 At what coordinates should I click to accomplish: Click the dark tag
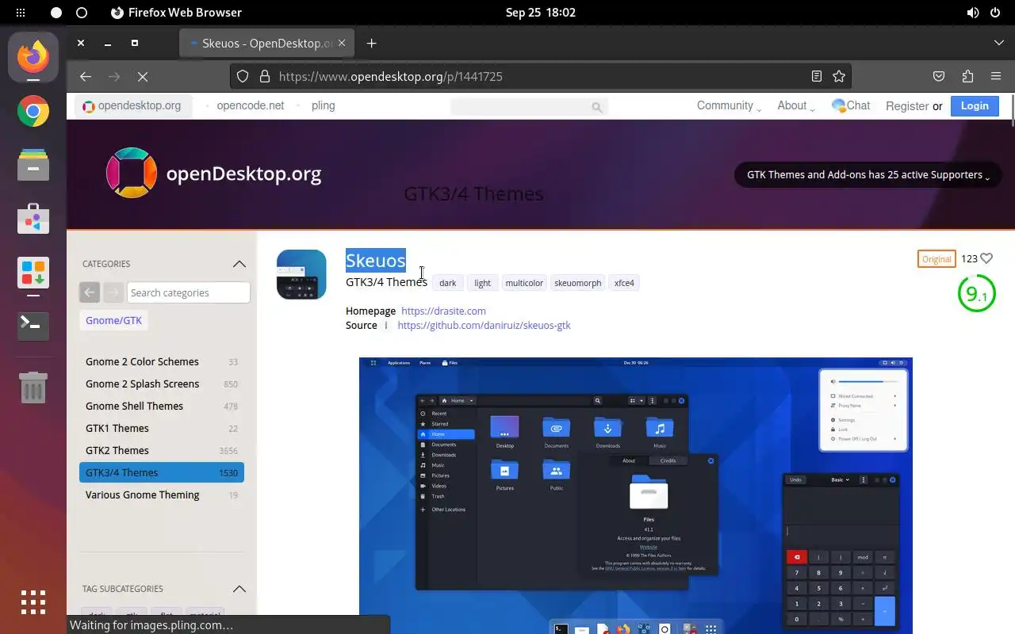(x=448, y=283)
